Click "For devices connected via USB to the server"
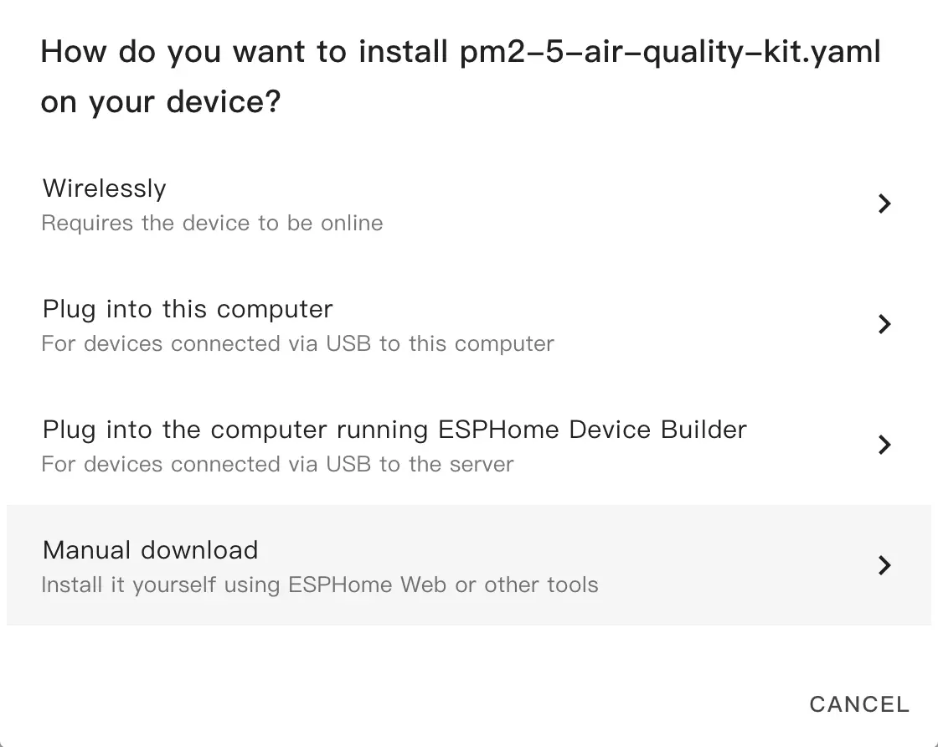 pos(277,465)
